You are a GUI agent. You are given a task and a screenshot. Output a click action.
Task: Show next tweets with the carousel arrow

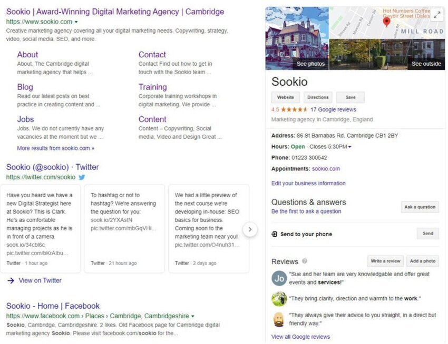point(250,229)
